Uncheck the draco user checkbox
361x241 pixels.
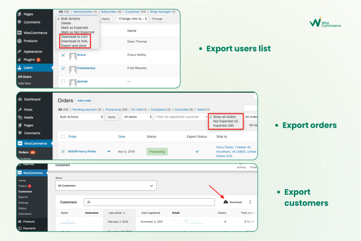pos(63,55)
